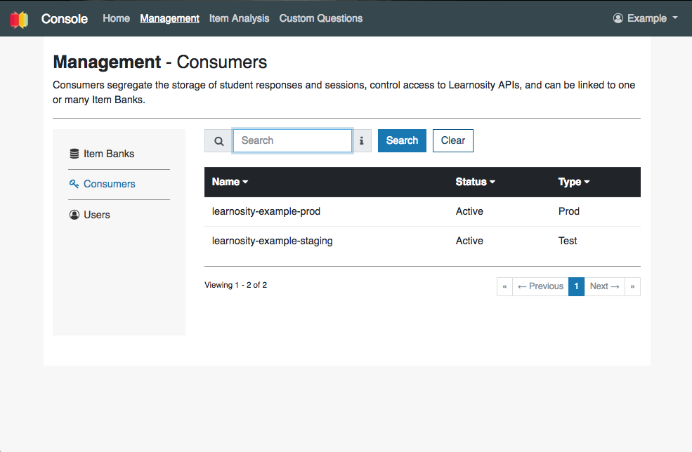Click the user avatar icon in header
This screenshot has height=452, width=692.
tap(618, 18)
